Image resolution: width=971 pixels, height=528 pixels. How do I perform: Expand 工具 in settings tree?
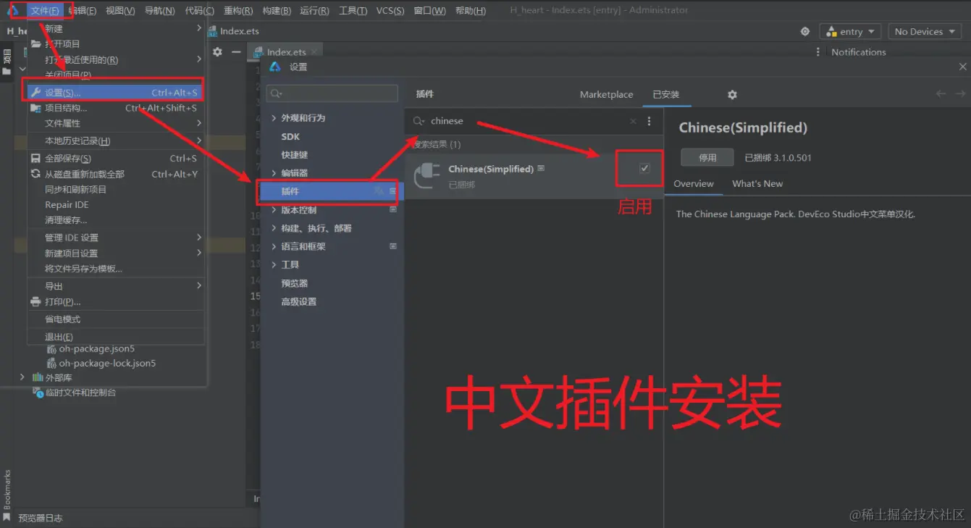274,265
